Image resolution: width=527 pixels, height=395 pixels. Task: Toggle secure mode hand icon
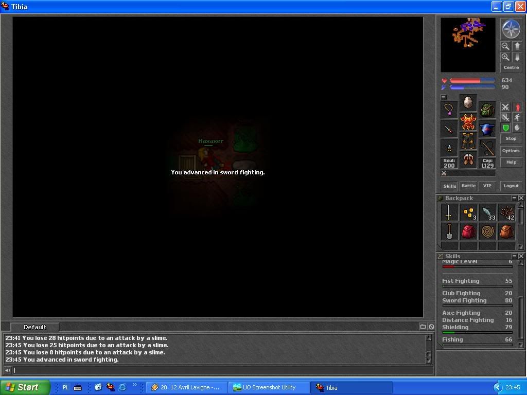(x=517, y=128)
